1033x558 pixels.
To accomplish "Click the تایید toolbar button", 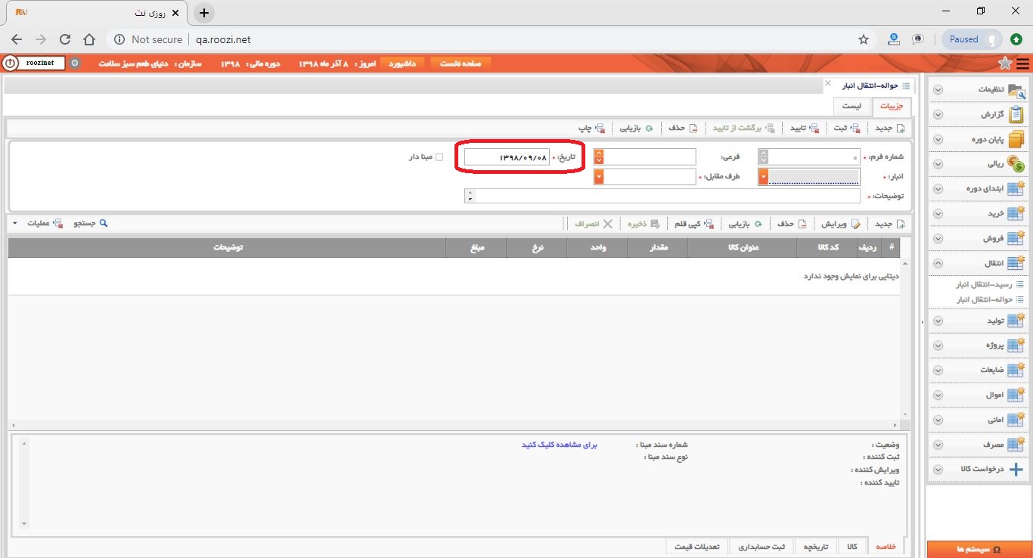I will tap(805, 128).
